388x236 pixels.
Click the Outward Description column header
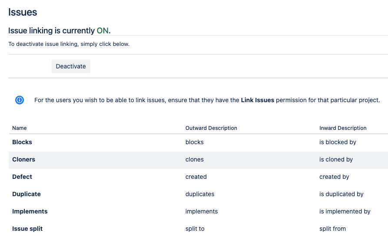[211, 128]
